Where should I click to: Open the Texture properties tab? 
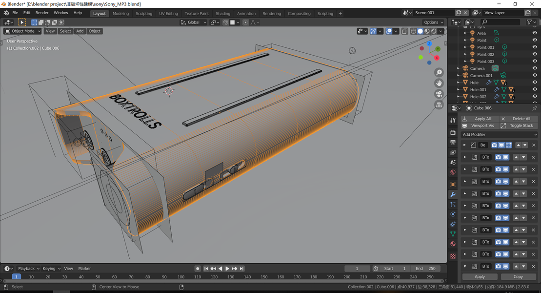pos(453,256)
